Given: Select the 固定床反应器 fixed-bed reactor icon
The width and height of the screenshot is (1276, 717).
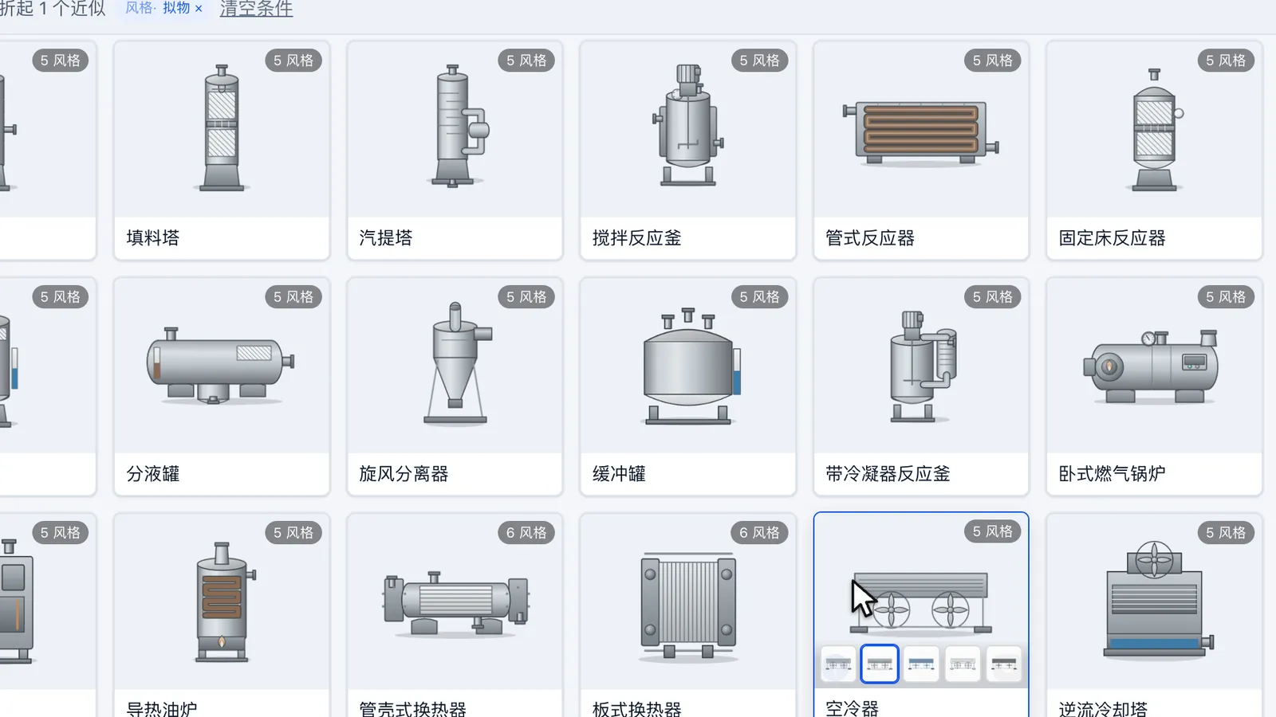Looking at the screenshot, I should pos(1155,130).
